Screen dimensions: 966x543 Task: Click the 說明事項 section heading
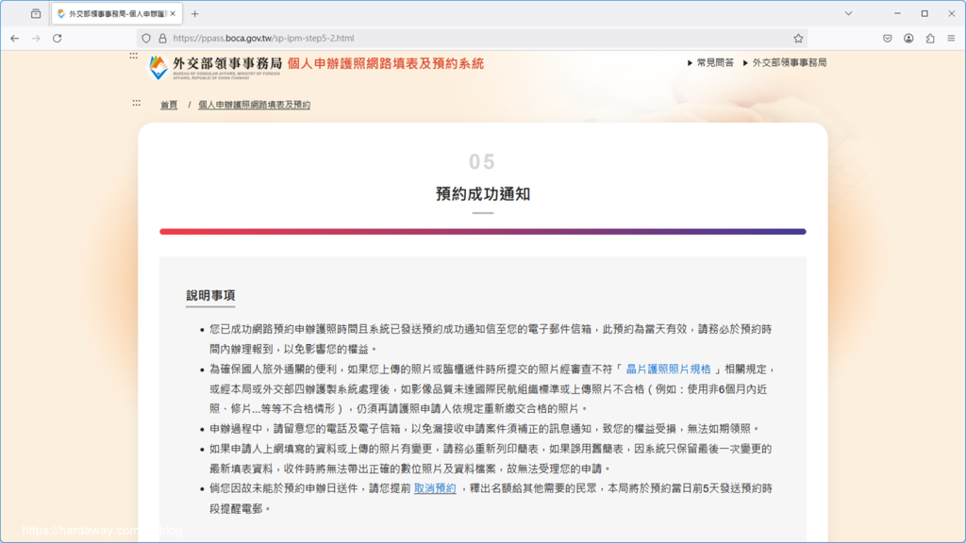coord(210,295)
